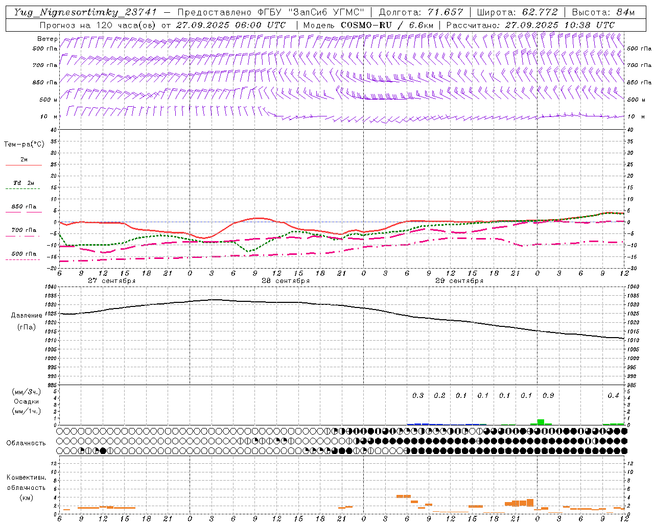Click the 0.9 precipitation amount value
Image resolution: width=654 pixels, height=523 pixels.
point(548,395)
